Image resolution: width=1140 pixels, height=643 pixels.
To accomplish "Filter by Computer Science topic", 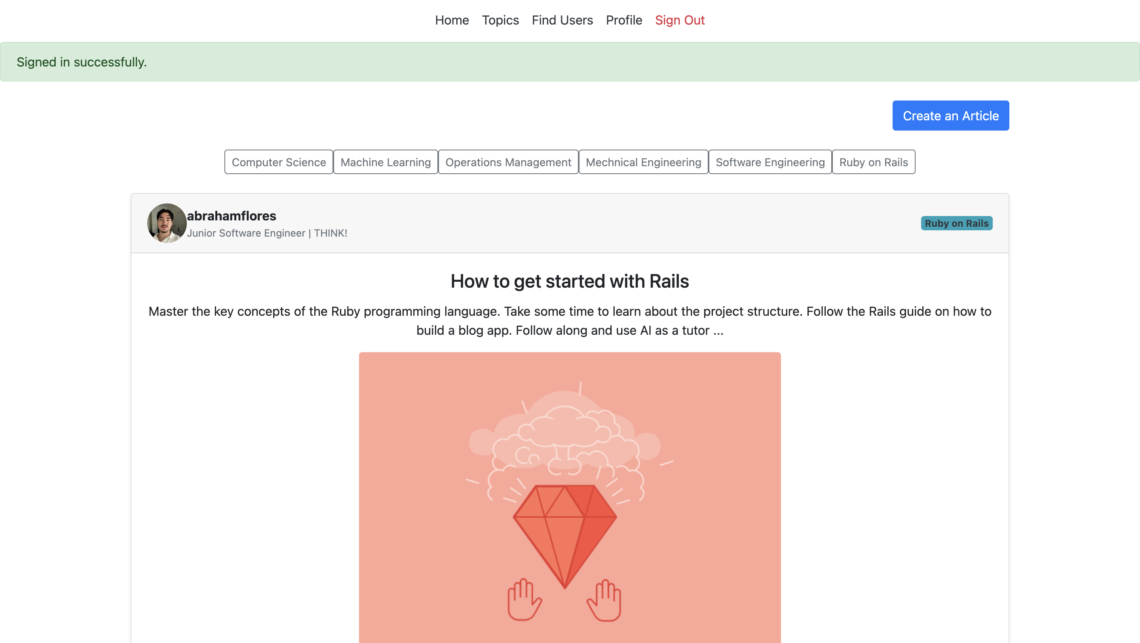I will point(279,162).
